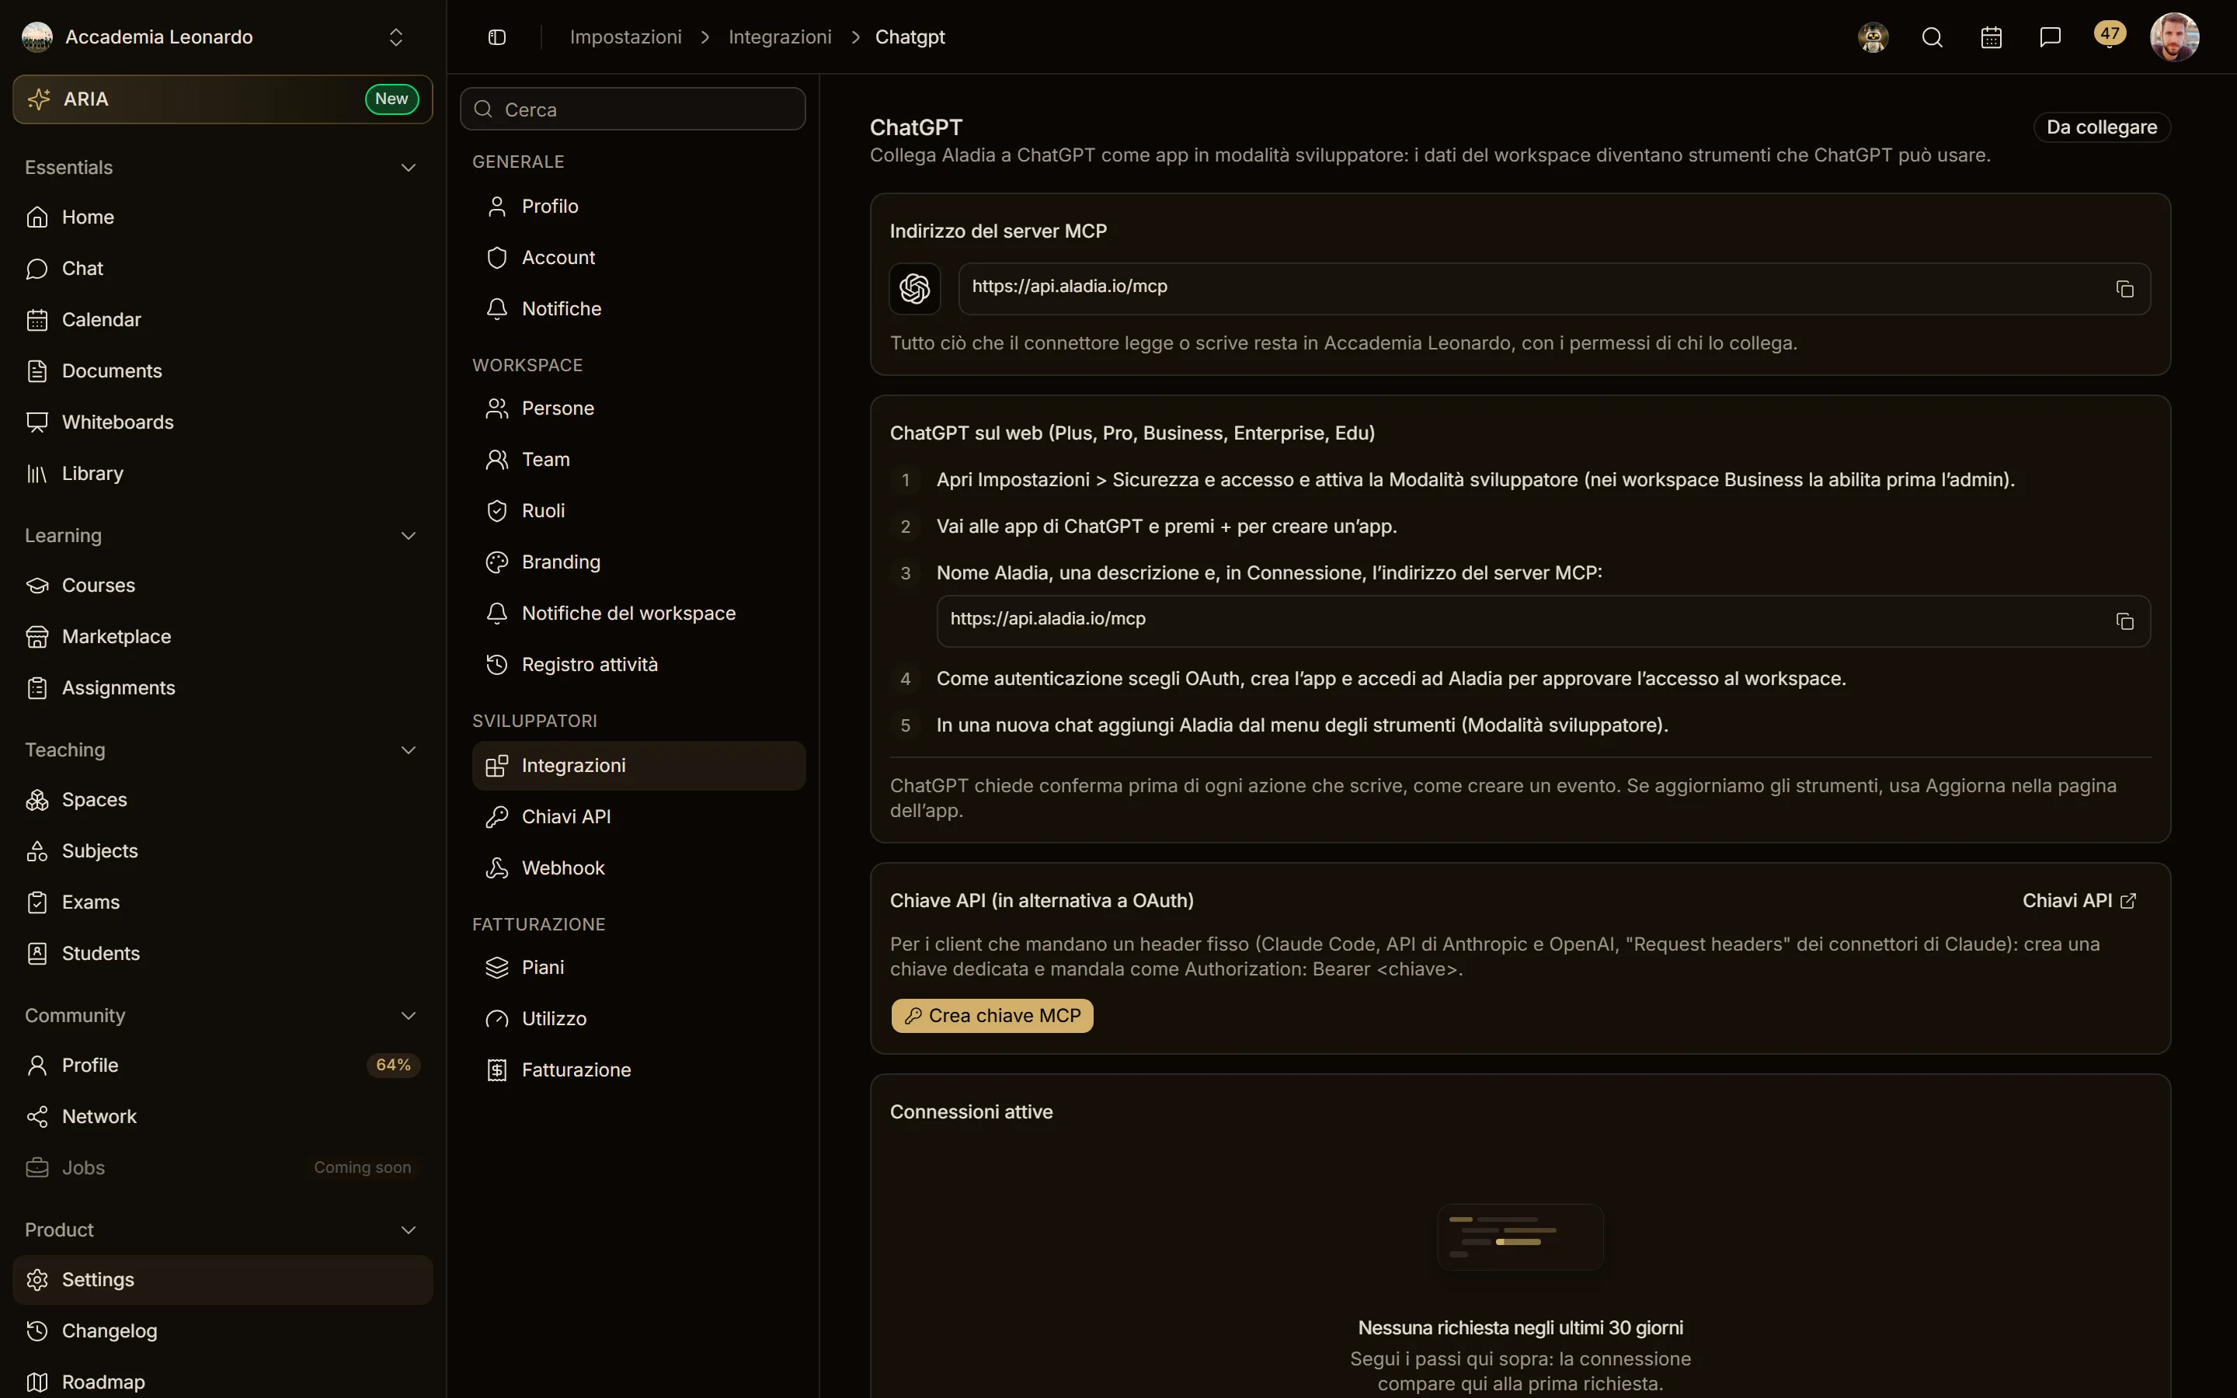Viewport: 2237px width, 1398px height.
Task: Open Registro attività settings
Action: 638,664
